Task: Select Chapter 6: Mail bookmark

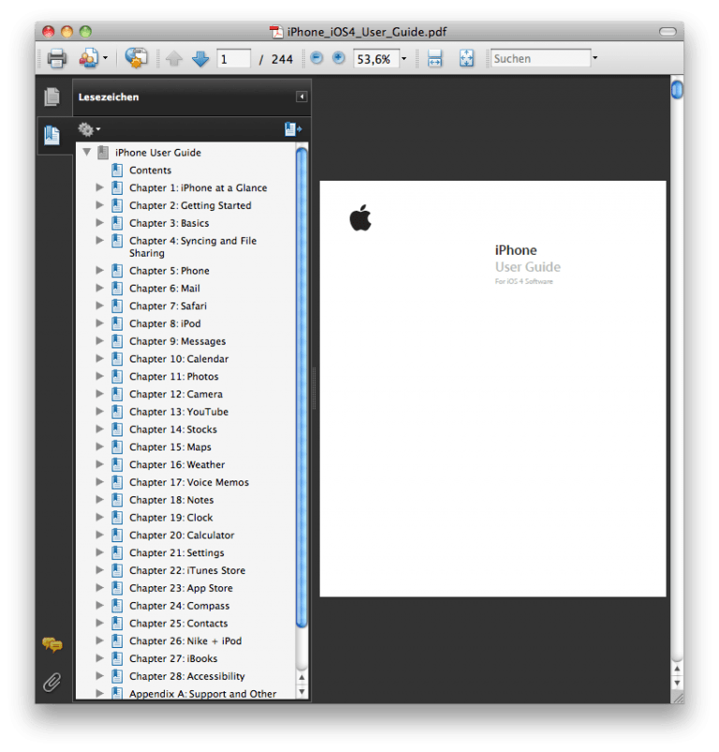Action: click(x=165, y=288)
